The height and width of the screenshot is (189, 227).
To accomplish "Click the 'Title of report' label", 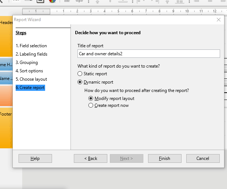I will pos(90,46).
